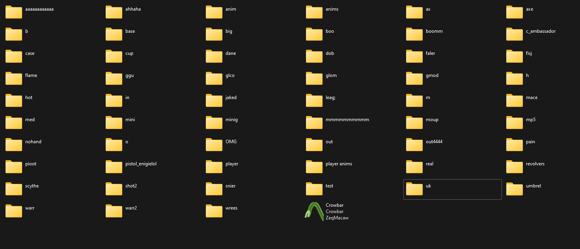Click the warr2 folder label
580x249 pixels.
[x=131, y=208]
